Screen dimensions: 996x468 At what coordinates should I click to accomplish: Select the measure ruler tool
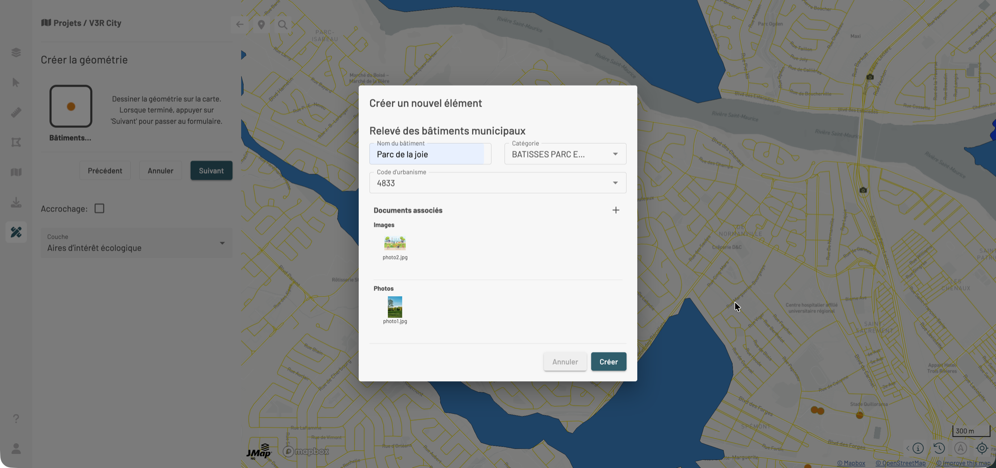tap(16, 112)
